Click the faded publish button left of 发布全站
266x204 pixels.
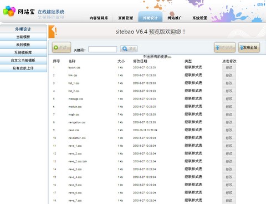click(225, 47)
